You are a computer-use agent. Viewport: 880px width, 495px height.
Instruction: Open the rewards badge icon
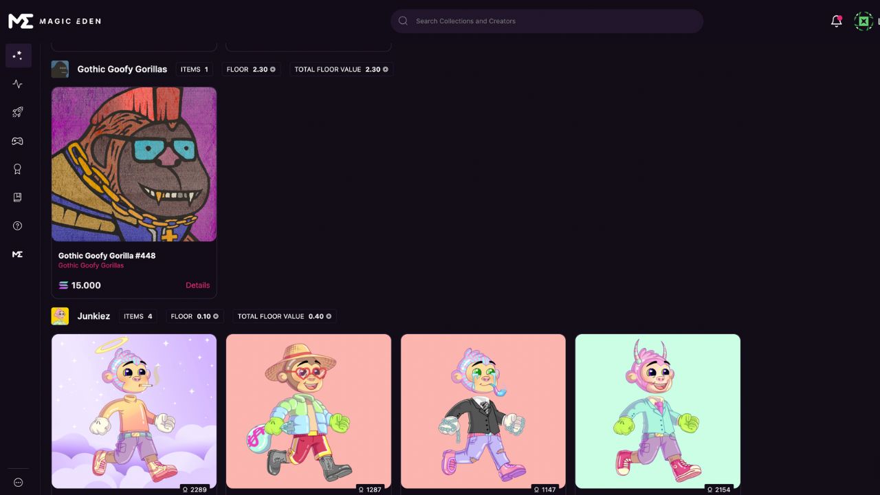pos(18,169)
